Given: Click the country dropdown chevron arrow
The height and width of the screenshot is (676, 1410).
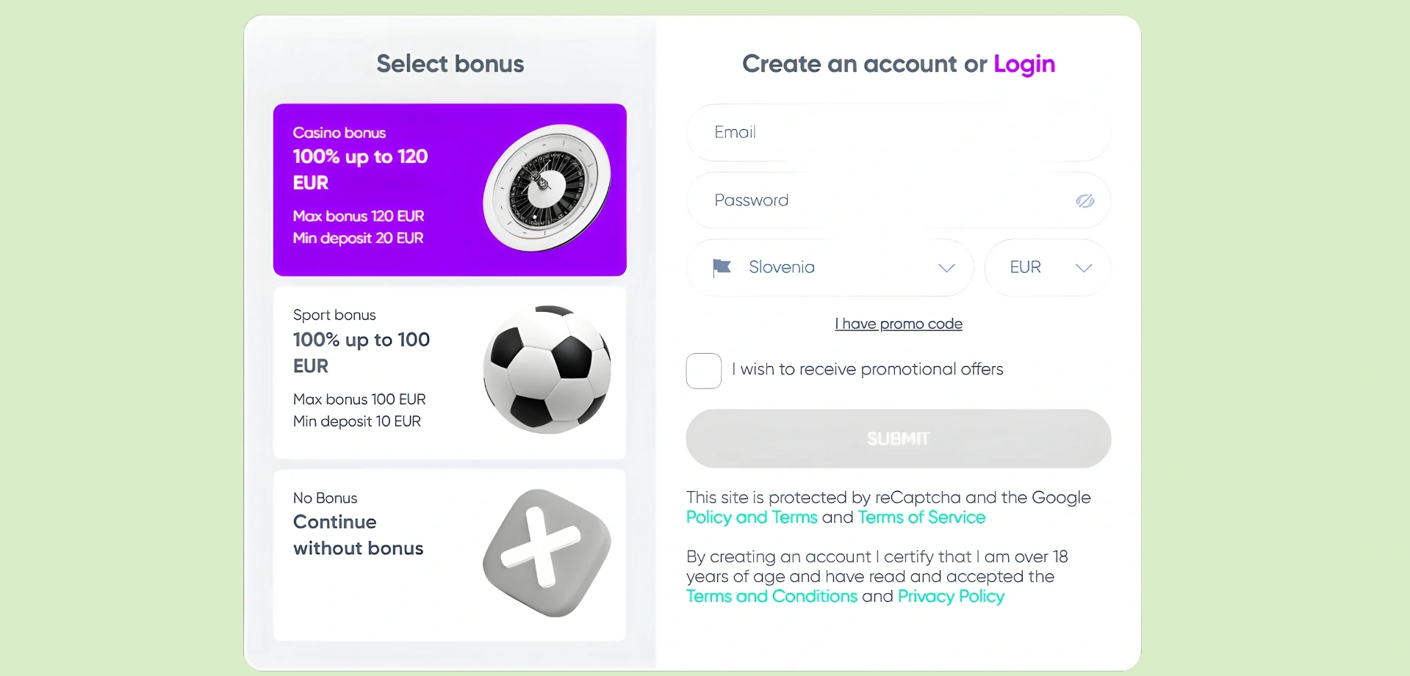Looking at the screenshot, I should [946, 268].
